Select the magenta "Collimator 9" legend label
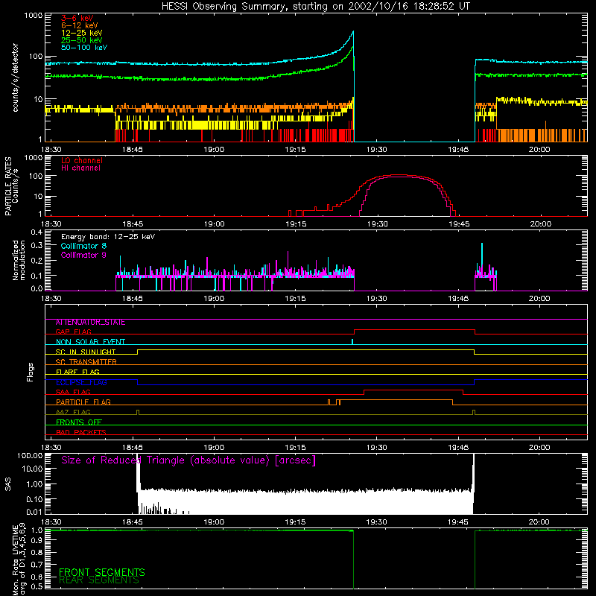596x596 pixels. 83,255
